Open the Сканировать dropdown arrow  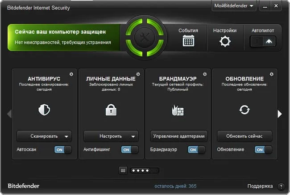66,136
